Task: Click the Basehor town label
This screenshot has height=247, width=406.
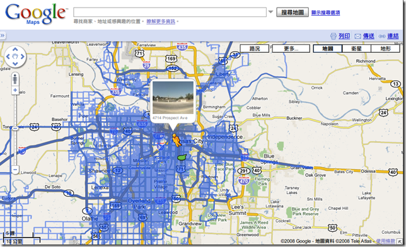Action: click(59, 119)
